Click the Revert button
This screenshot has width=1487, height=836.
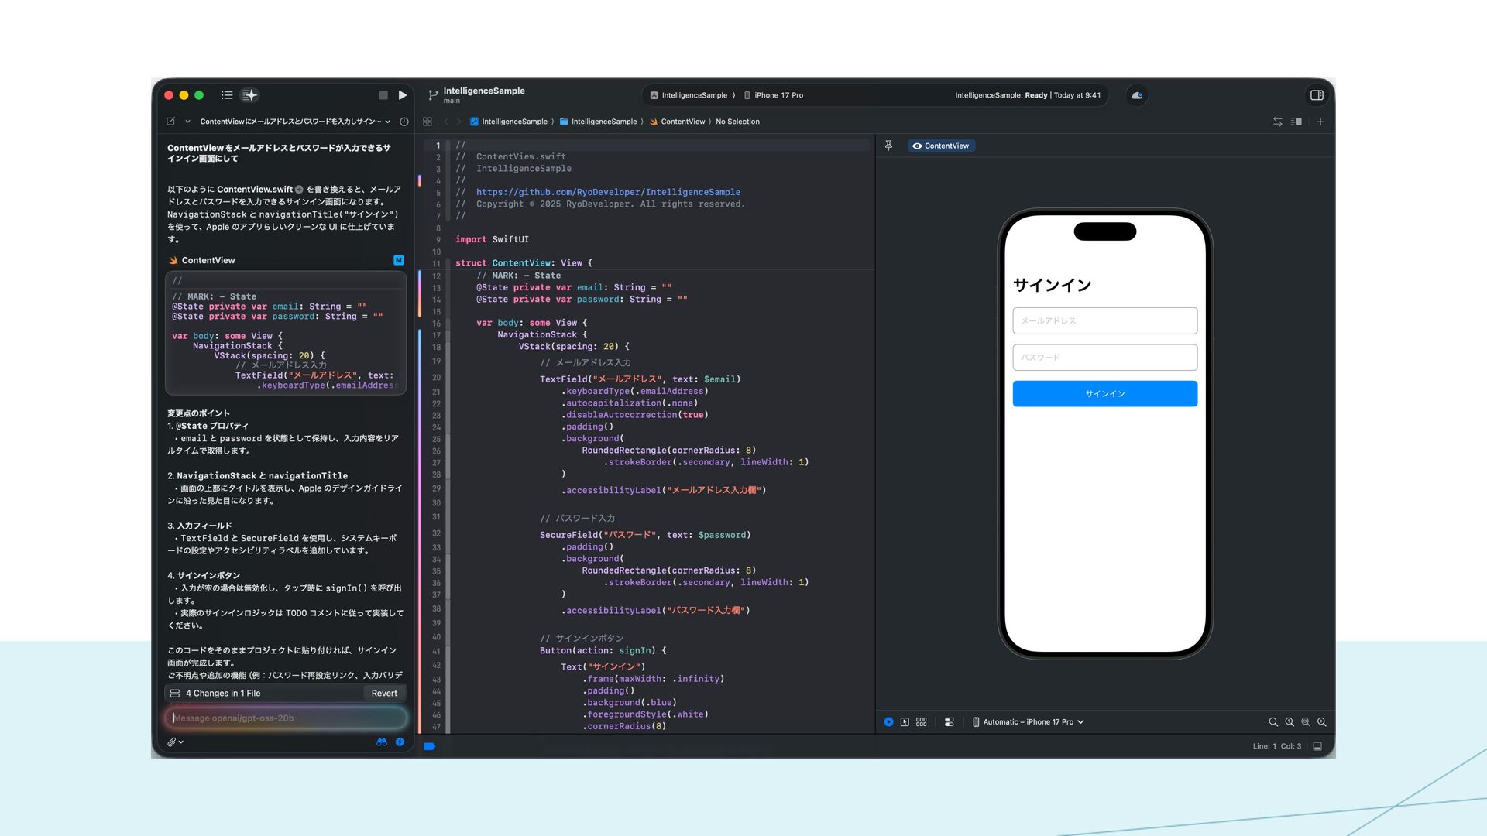384,694
